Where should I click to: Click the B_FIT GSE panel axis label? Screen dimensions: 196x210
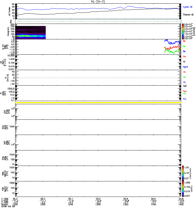click(x=5, y=47)
